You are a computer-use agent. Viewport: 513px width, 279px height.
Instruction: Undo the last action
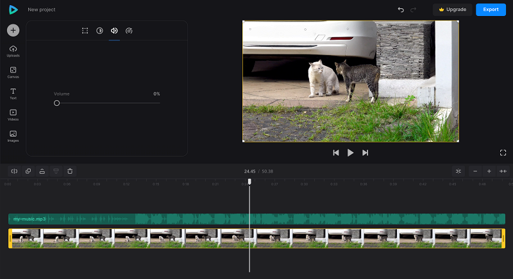point(401,10)
